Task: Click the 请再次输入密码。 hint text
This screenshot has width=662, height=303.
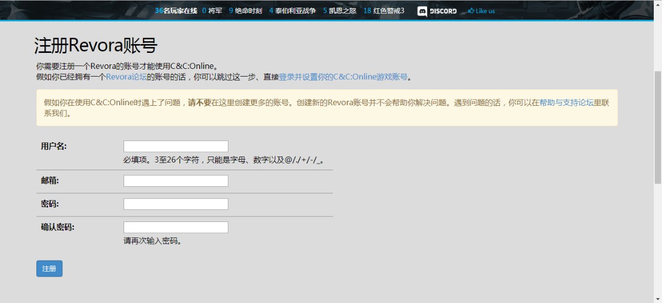Action: 153,241
